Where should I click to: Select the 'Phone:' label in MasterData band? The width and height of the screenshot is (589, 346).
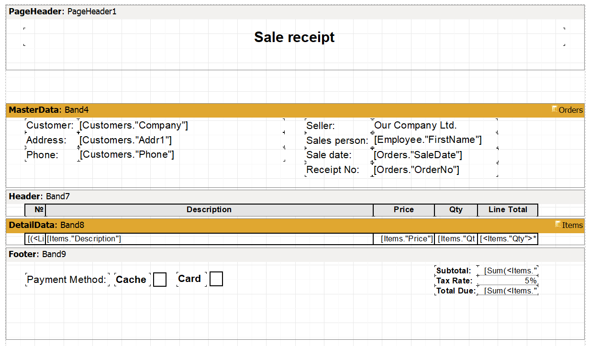click(x=51, y=155)
